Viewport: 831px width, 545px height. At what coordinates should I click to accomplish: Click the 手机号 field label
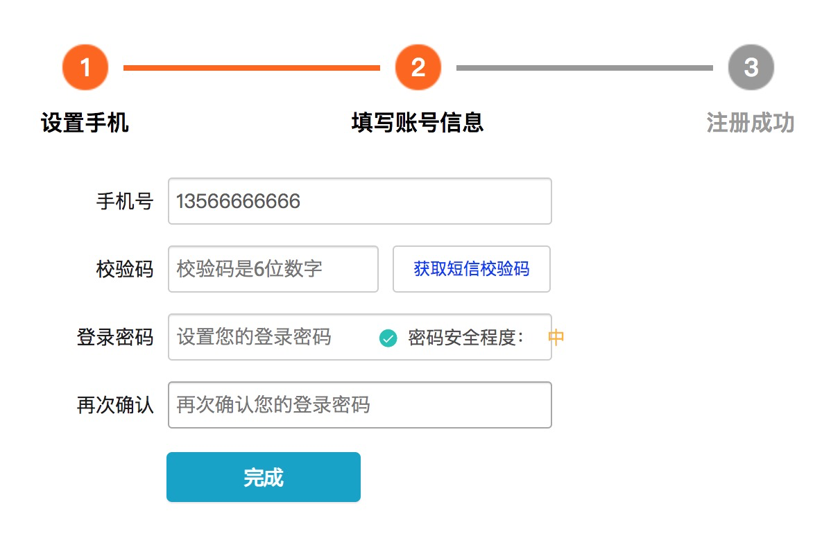pos(124,201)
